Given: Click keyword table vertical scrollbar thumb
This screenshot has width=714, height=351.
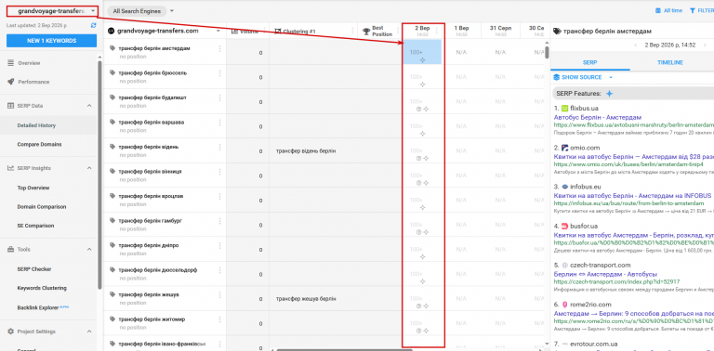Looking at the screenshot, I should coord(547,51).
